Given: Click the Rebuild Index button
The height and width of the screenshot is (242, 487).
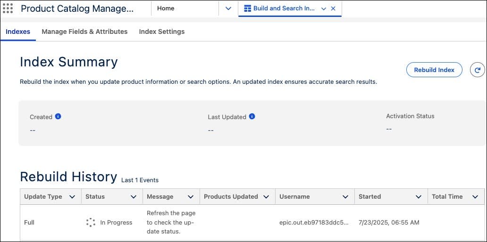Looking at the screenshot, I should click(434, 70).
